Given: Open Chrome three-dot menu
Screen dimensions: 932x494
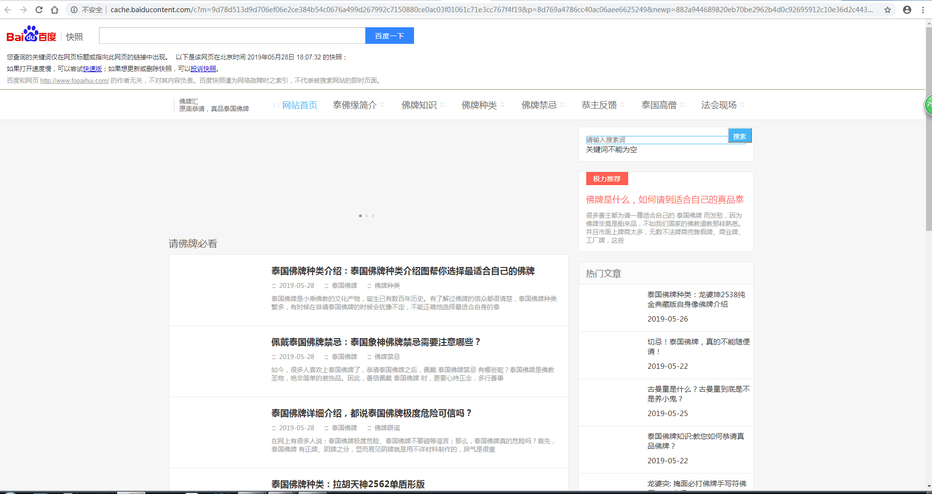Looking at the screenshot, I should (x=923, y=10).
